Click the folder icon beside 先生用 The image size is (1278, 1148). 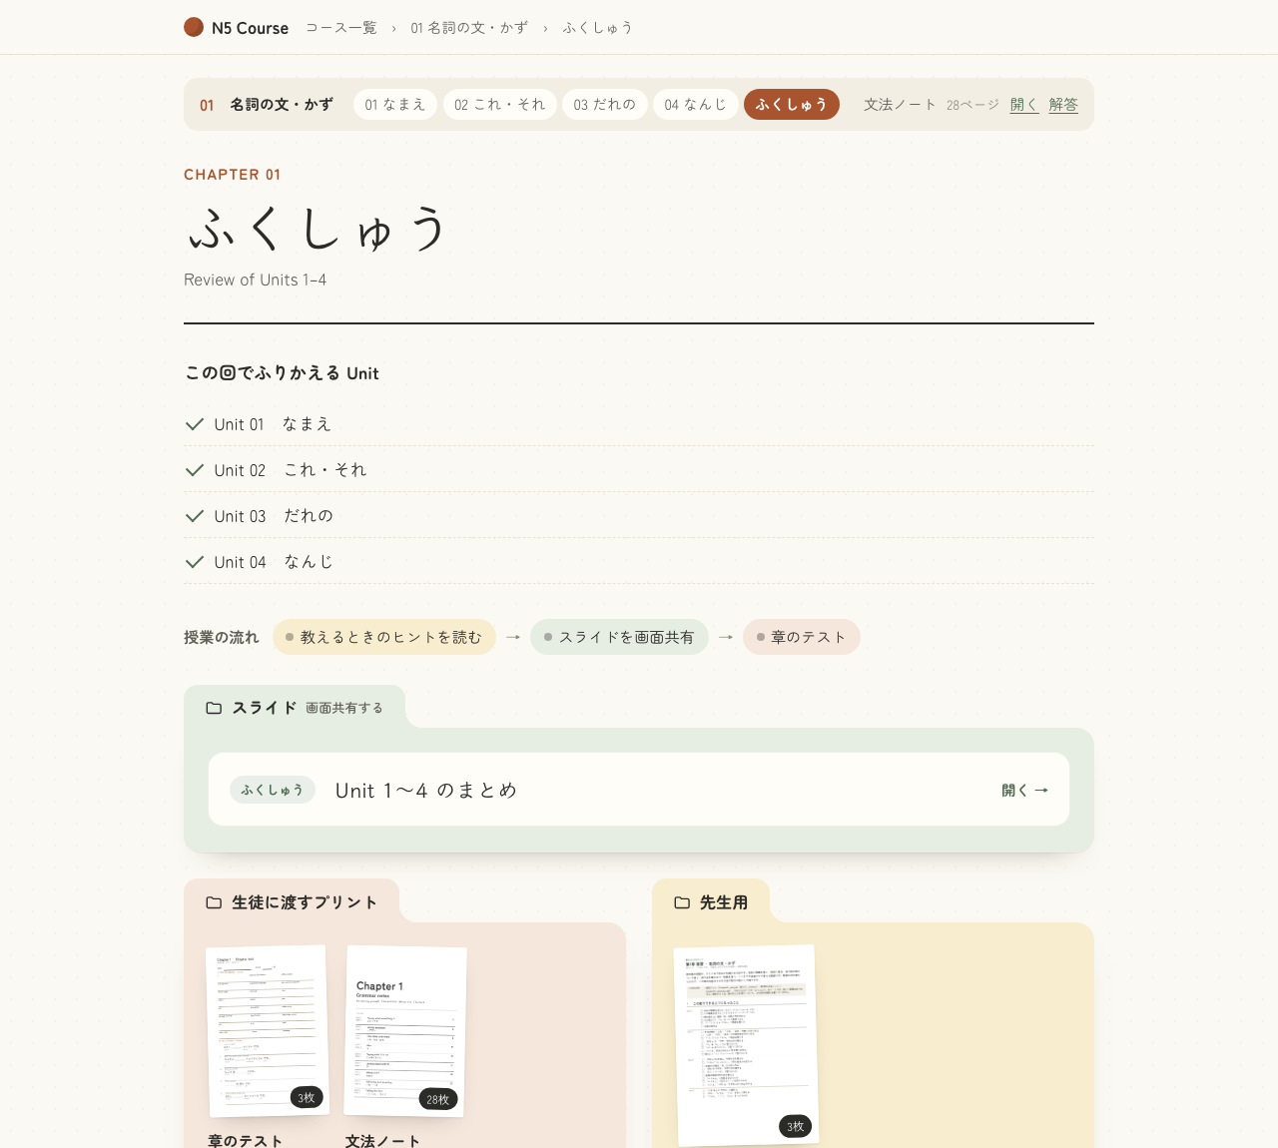(x=682, y=902)
